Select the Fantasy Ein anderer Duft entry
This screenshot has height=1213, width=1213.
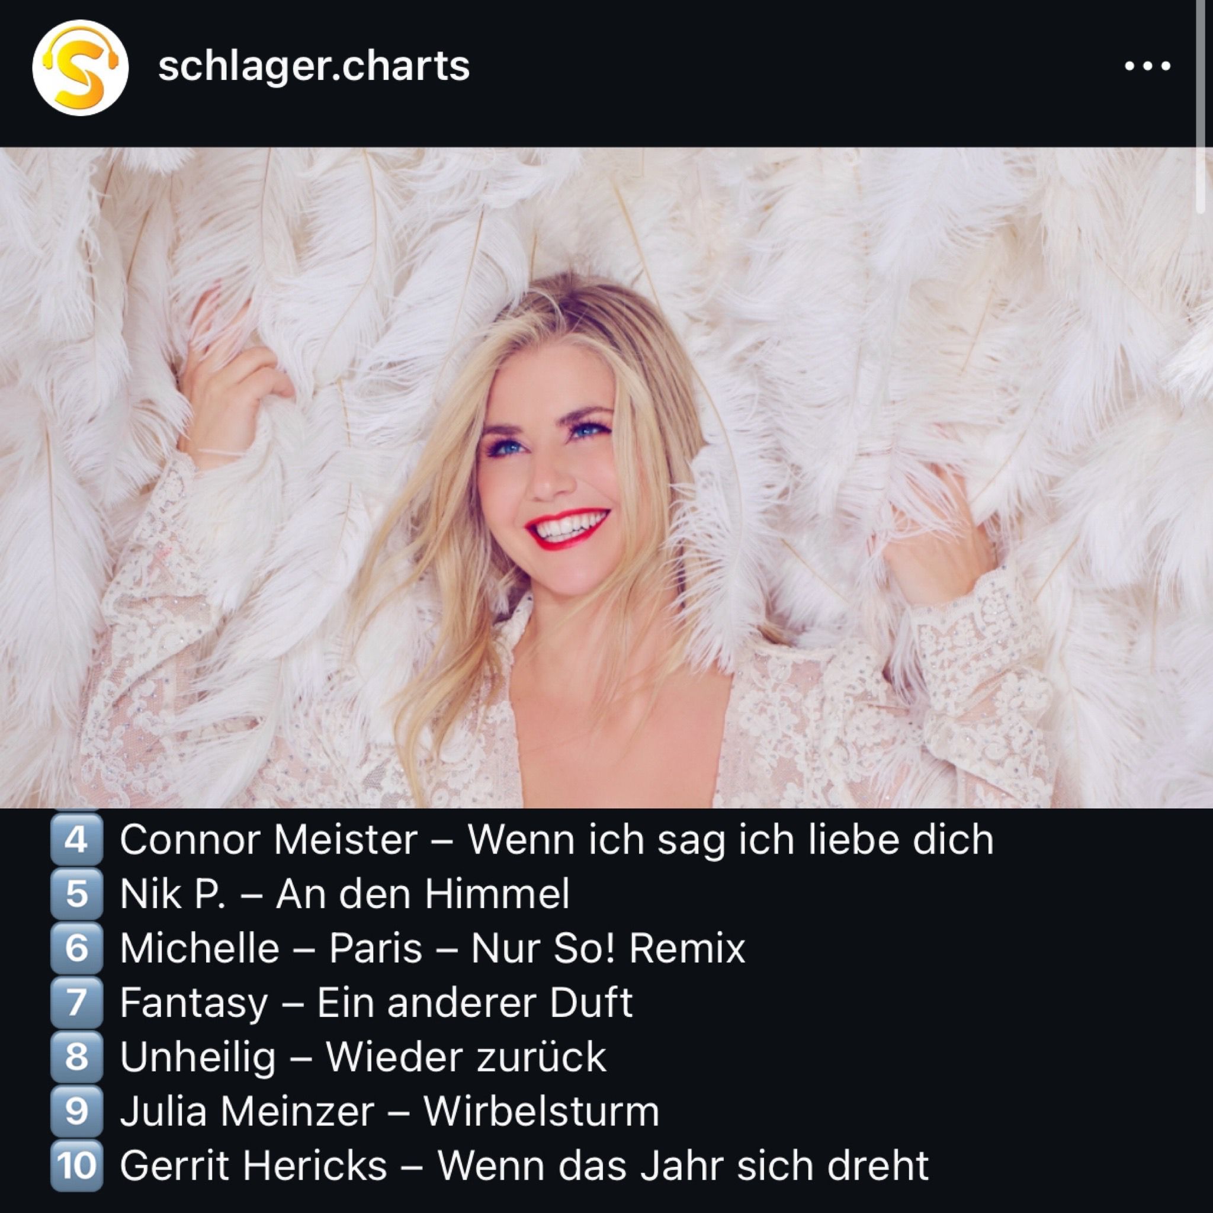pos(376,1003)
